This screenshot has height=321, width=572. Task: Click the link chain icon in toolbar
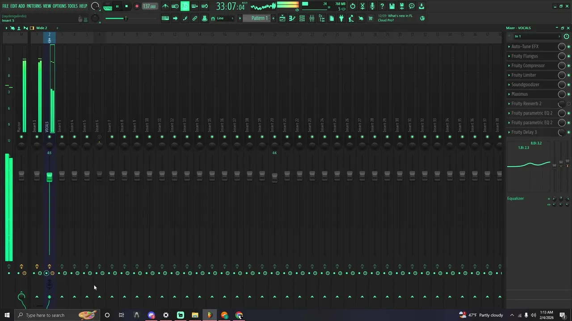(x=195, y=18)
